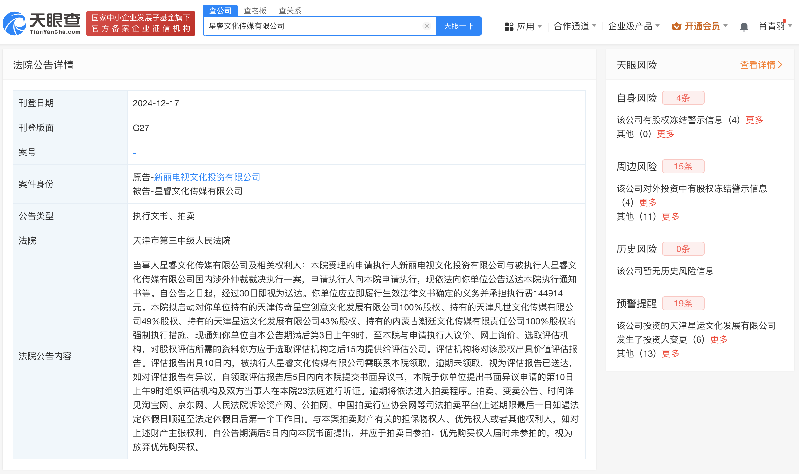Click the TianYanCha logo icon

tap(14, 23)
